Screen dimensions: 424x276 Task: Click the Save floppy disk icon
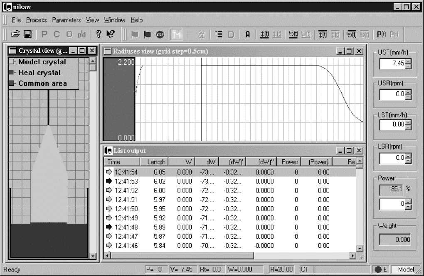(27, 34)
